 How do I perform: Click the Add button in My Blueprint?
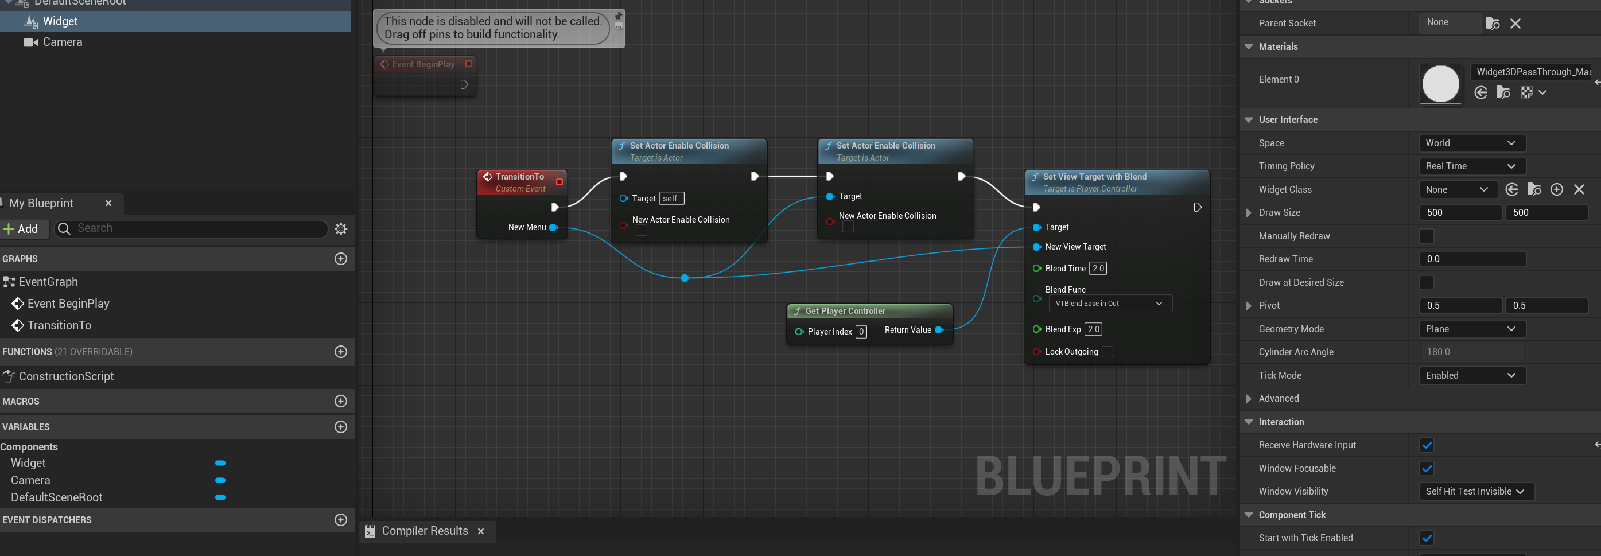tap(21, 228)
